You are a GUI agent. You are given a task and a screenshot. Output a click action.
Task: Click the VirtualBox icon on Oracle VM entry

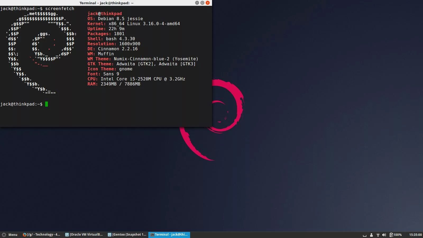coord(67,235)
